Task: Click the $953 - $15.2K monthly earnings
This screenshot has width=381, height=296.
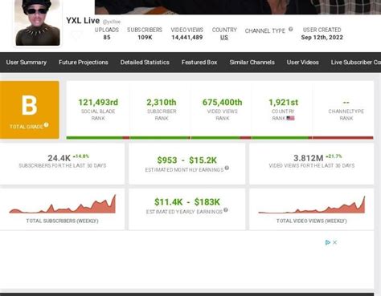Action: [x=186, y=160]
